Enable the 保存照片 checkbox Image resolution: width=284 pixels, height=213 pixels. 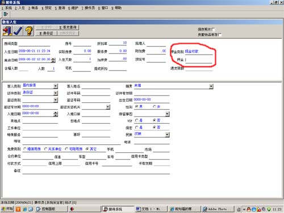tap(214, 30)
